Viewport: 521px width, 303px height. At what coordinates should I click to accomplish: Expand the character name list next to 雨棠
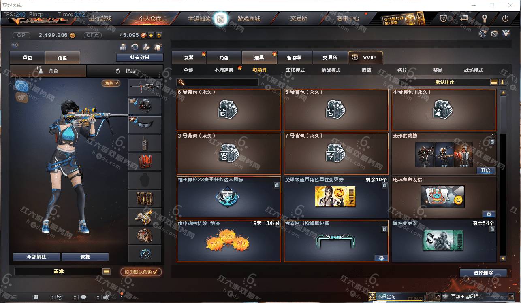tap(106, 271)
